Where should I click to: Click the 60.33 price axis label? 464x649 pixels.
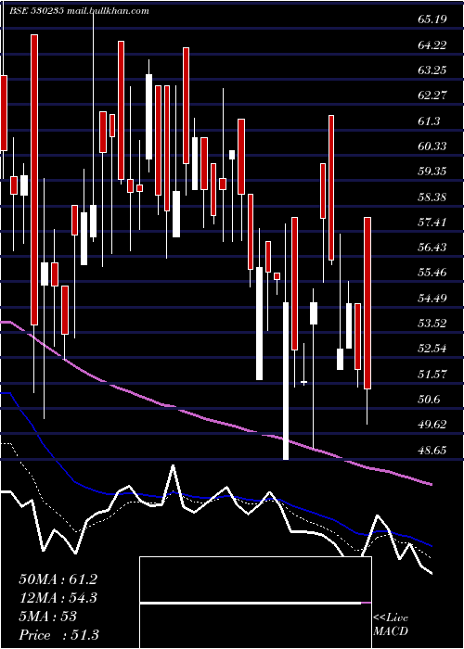[432, 146]
